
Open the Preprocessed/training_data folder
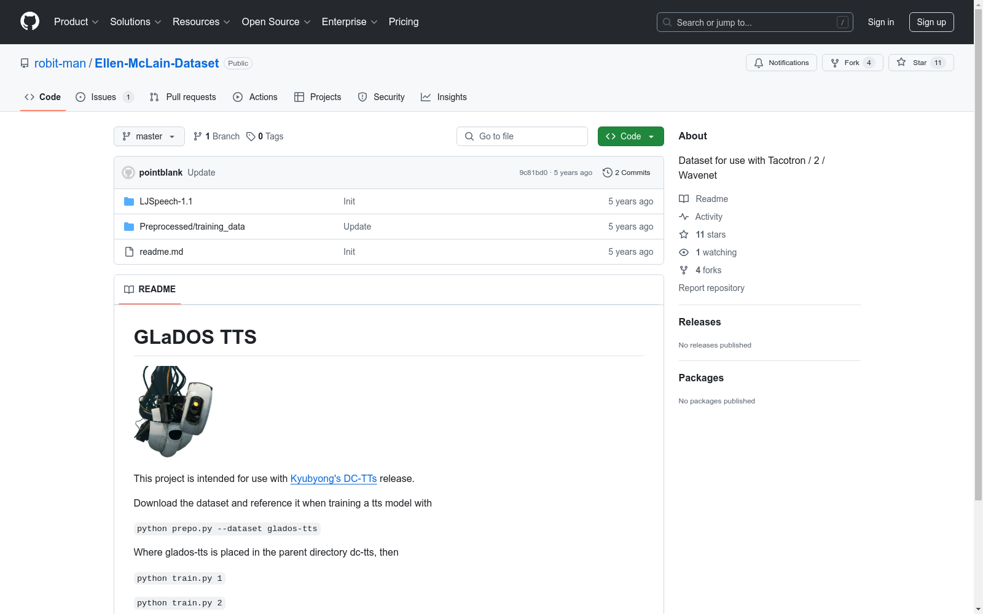coord(192,227)
